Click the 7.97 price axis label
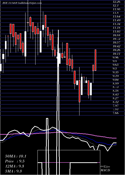 115,105
